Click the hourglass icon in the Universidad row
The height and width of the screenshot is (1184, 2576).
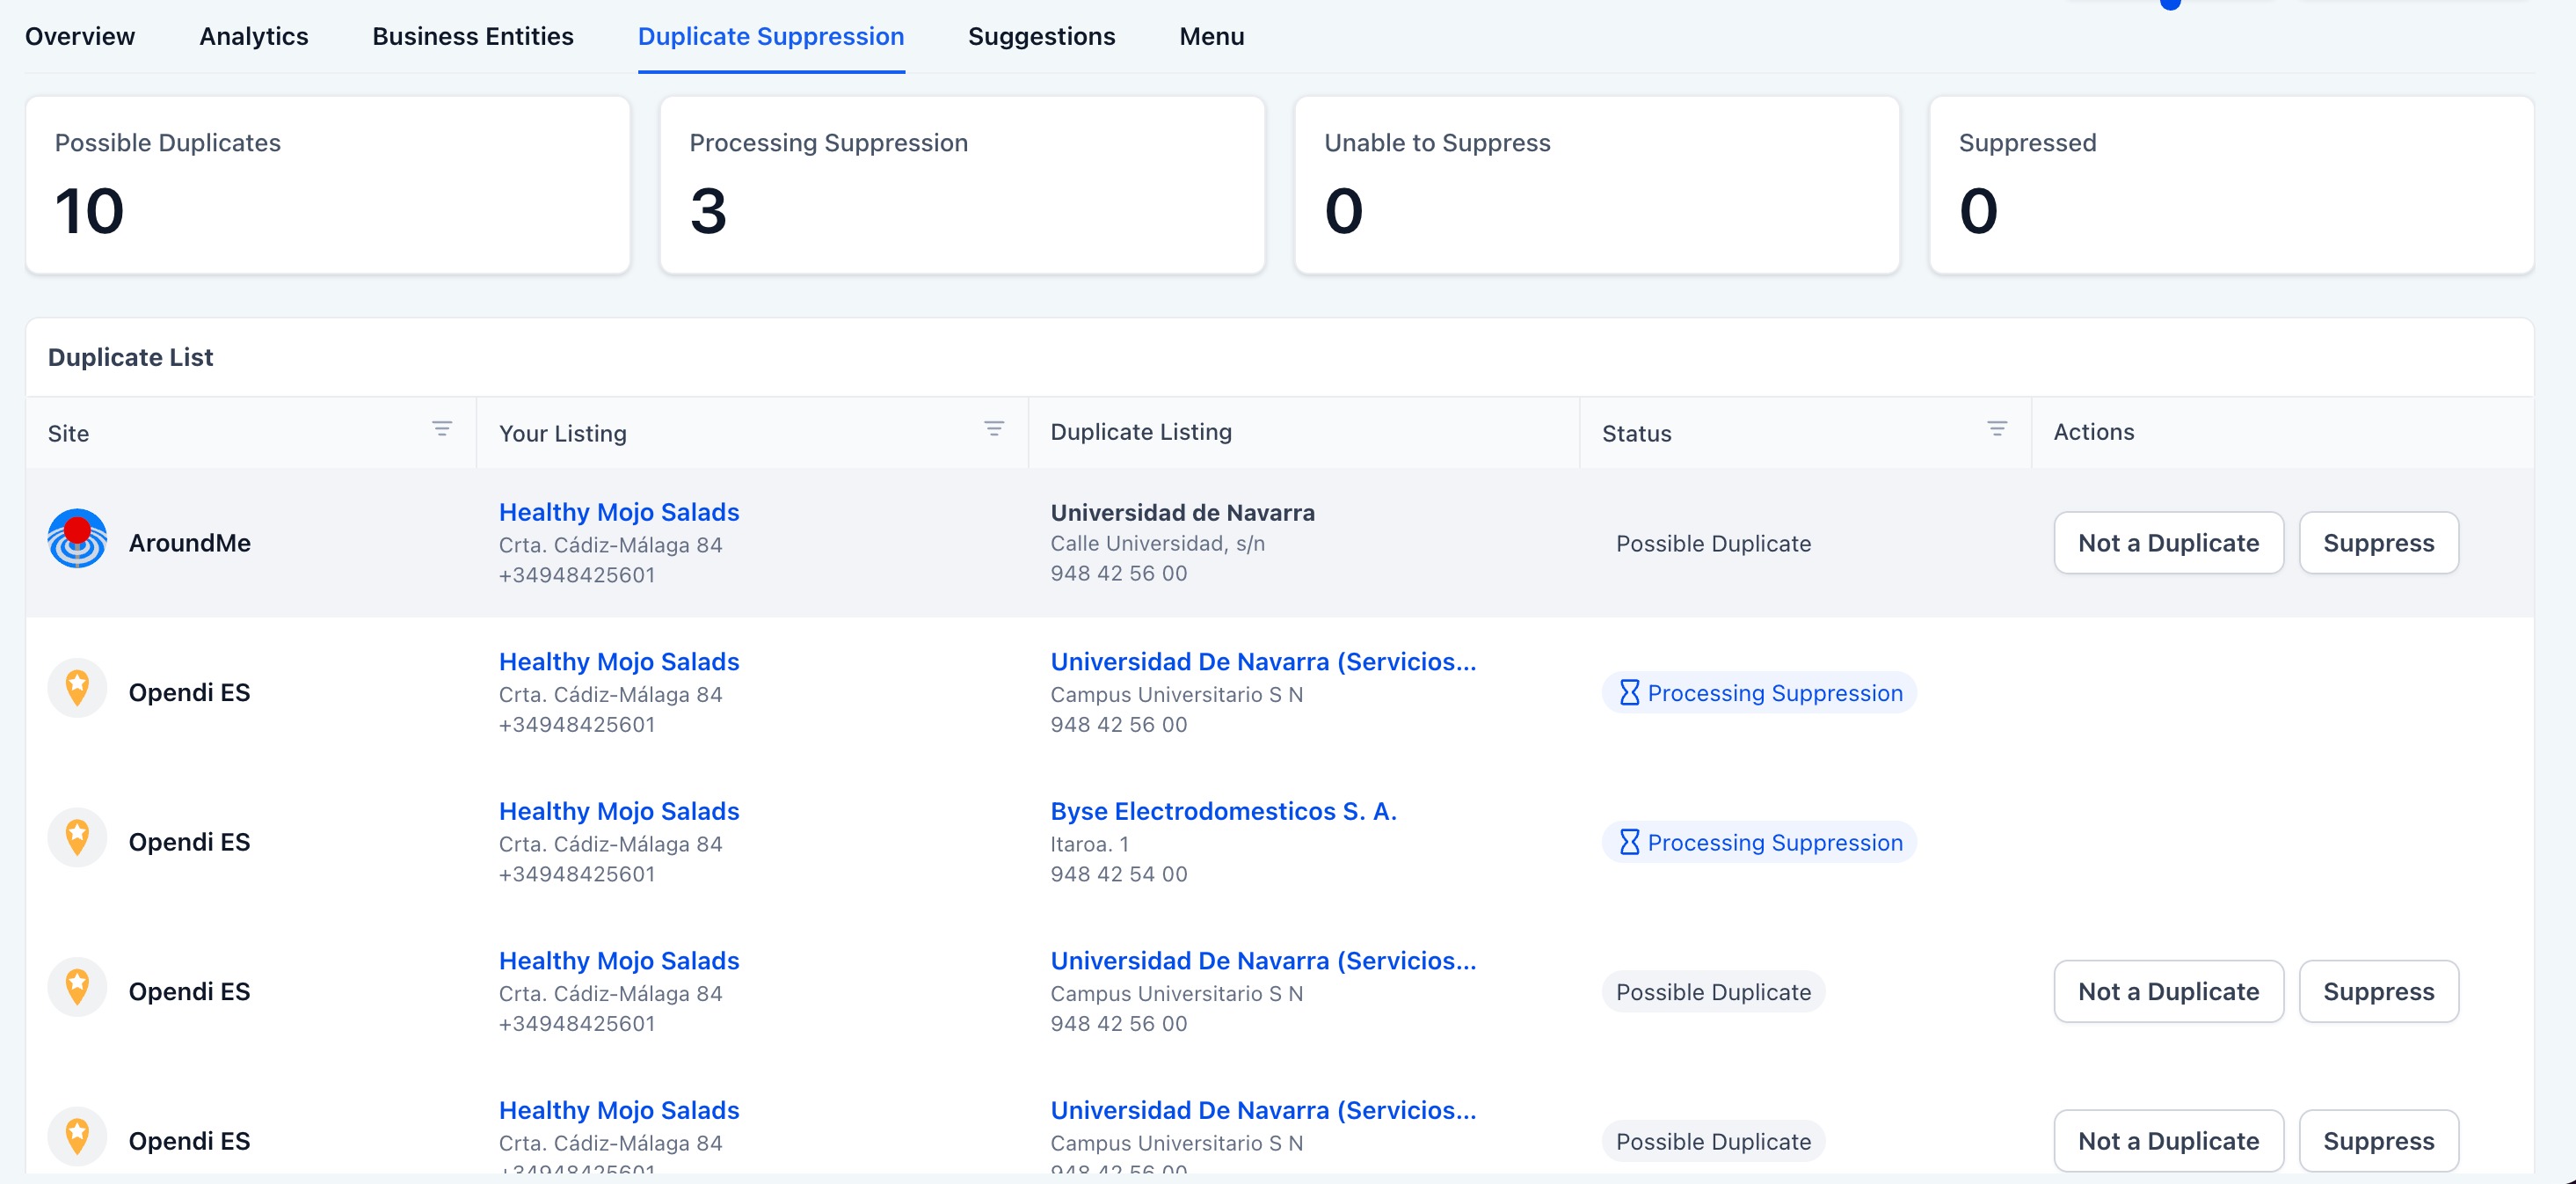[x=1629, y=692]
